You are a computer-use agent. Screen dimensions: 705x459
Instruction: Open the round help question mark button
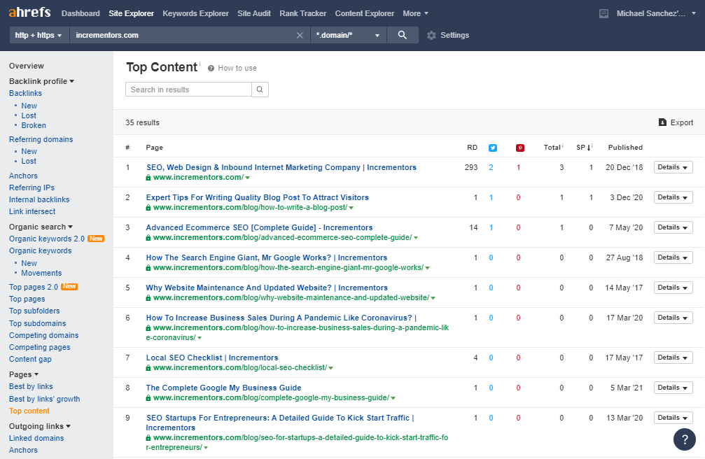click(684, 439)
